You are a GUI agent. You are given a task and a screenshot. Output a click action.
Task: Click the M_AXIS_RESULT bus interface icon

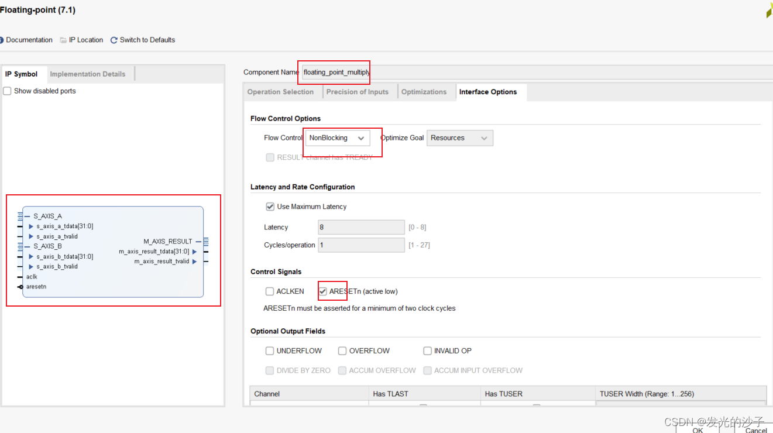[206, 241]
